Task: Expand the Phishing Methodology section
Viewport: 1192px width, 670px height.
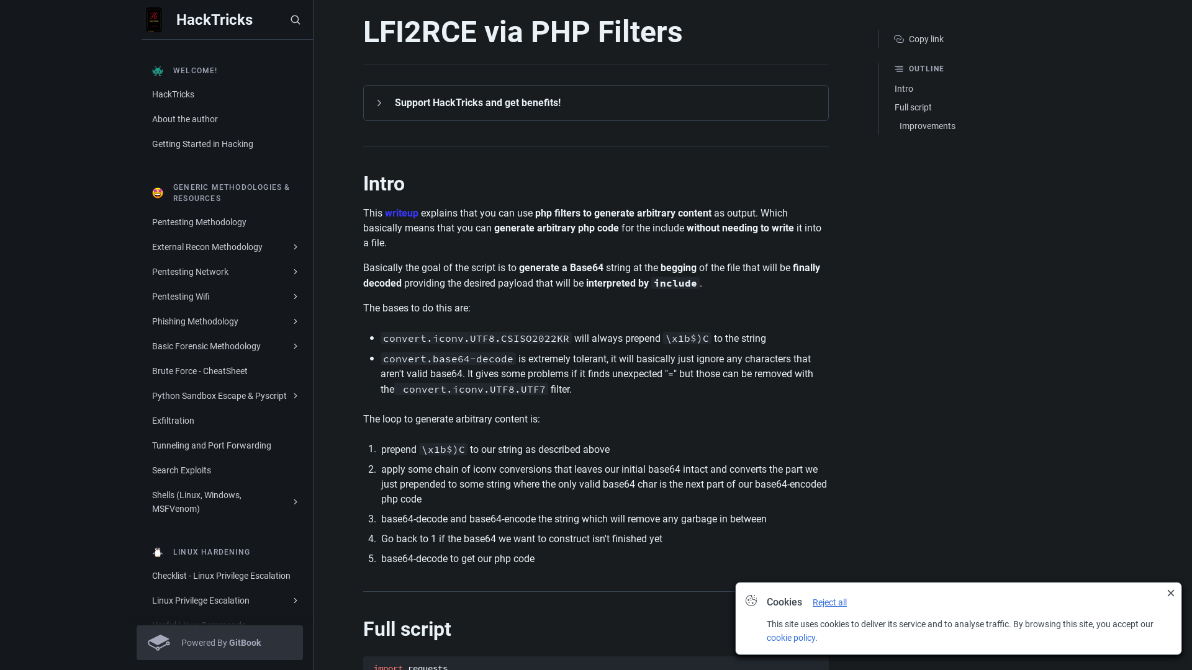Action: [x=294, y=321]
